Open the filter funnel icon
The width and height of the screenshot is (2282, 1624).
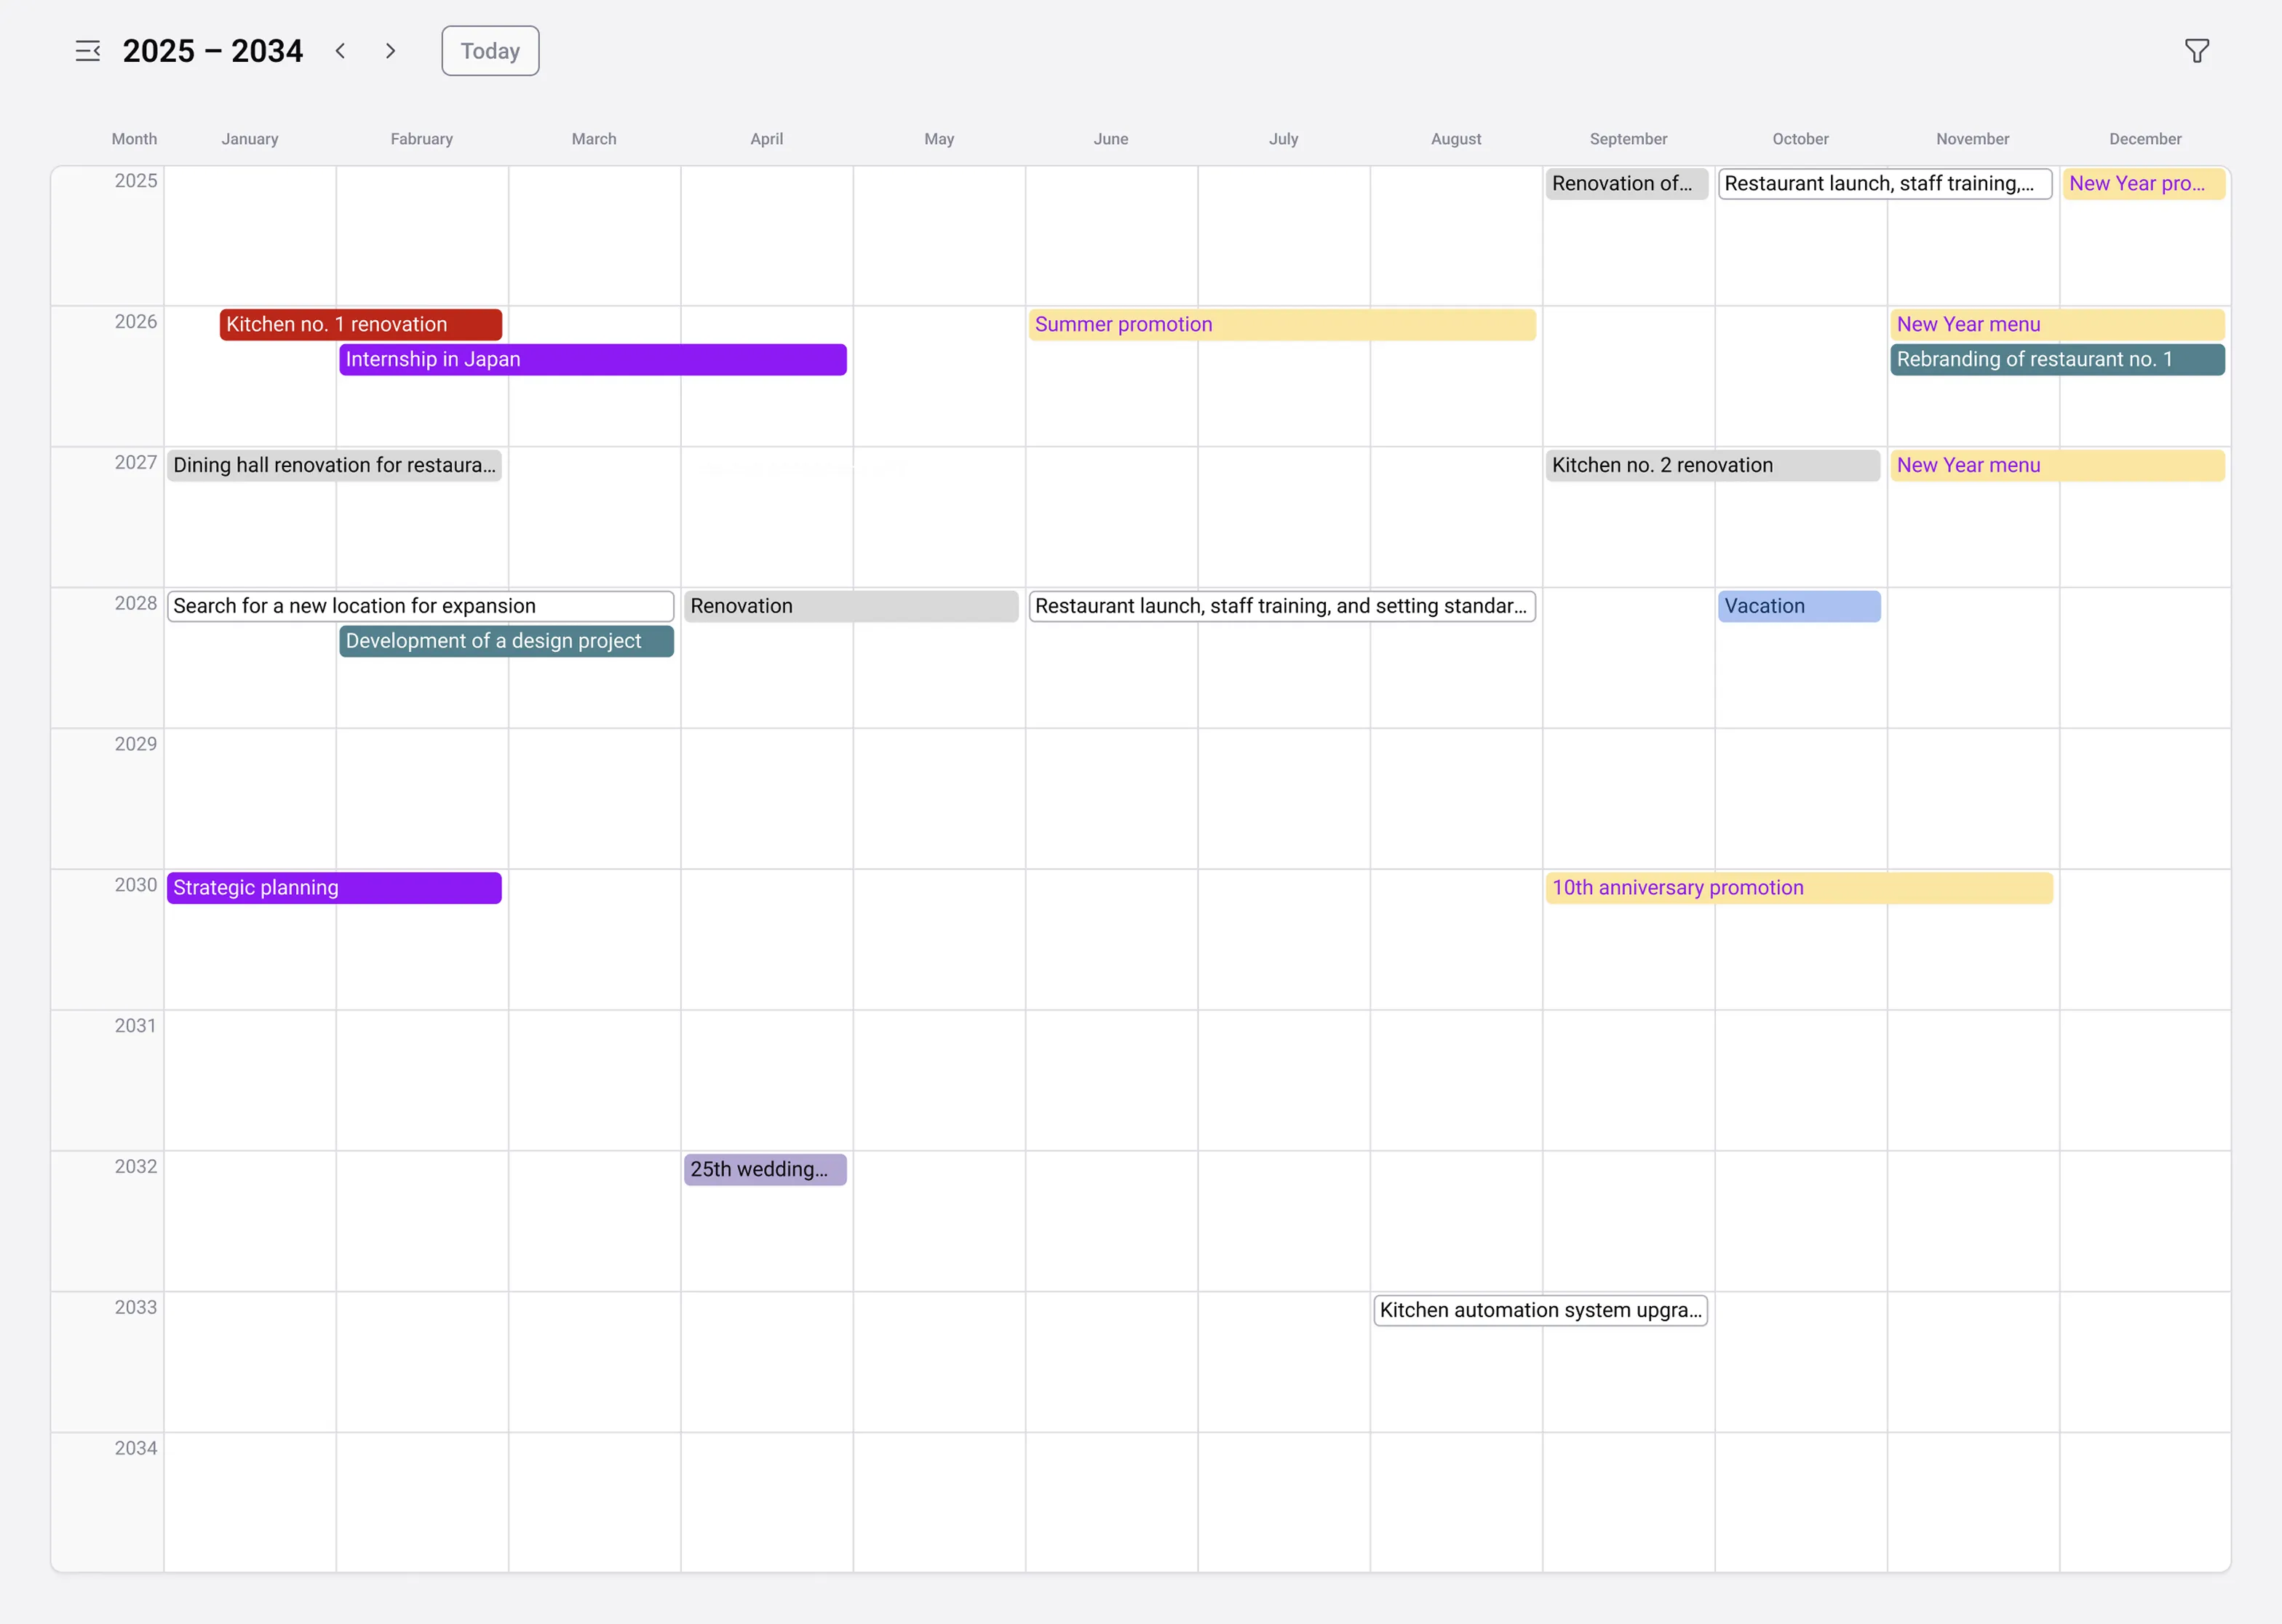[2196, 51]
